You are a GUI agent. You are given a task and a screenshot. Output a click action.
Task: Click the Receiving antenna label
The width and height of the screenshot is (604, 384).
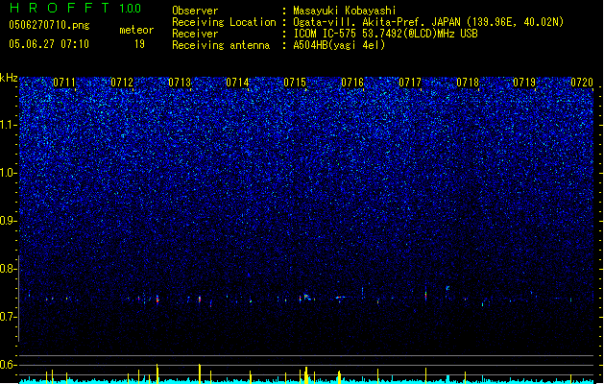(221, 45)
